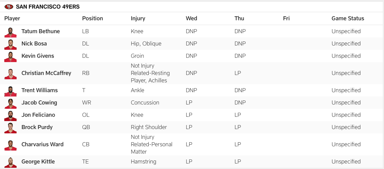384x169 pixels.
Task: Open Charvarius Ward's player link
Action: point(42,144)
